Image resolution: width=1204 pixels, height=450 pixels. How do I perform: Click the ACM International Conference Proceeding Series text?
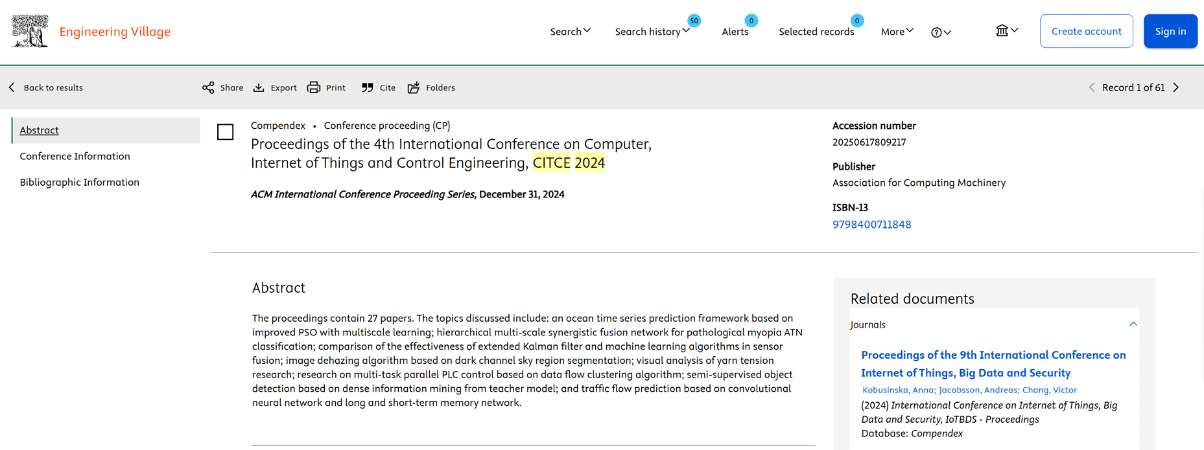(x=362, y=194)
